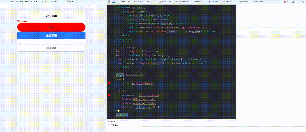Click the device width field showing 375
The width and height of the screenshot is (306, 132).
[x=44, y=2]
